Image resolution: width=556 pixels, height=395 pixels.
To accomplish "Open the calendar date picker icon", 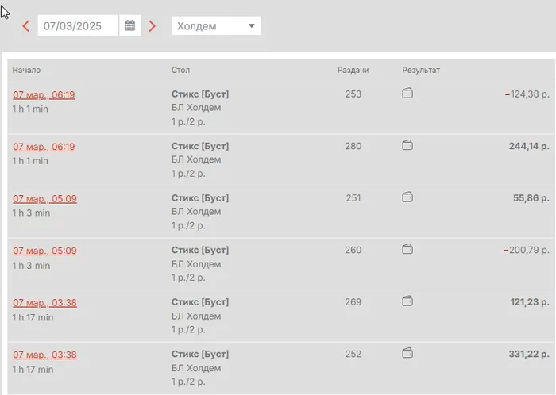I will pyautogui.click(x=130, y=26).
